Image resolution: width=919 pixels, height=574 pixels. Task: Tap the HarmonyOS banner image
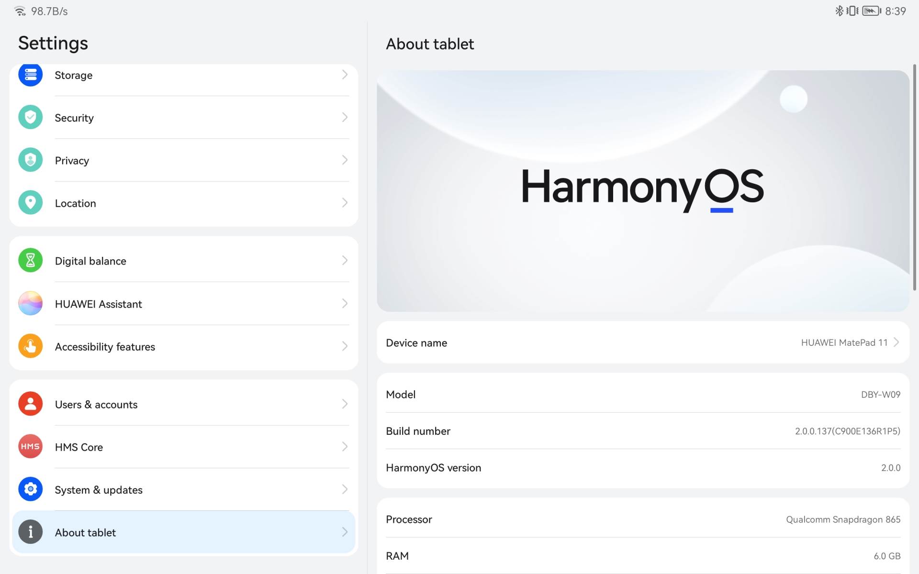click(642, 190)
